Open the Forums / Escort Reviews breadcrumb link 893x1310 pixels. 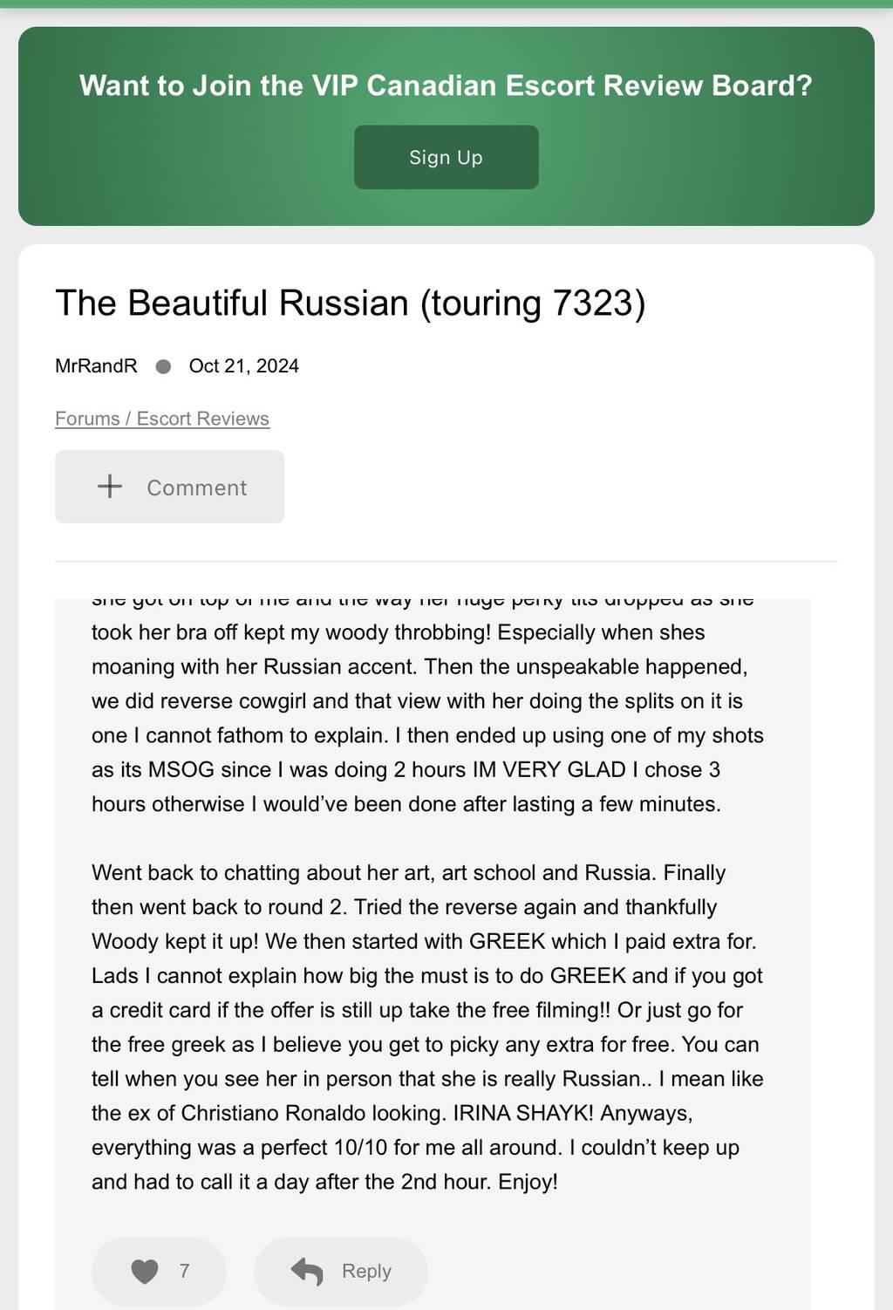(x=162, y=419)
